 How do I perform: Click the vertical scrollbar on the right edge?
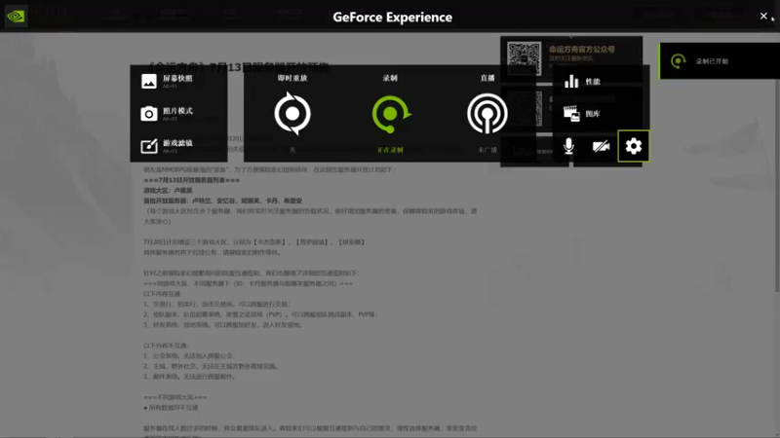tap(777, 164)
